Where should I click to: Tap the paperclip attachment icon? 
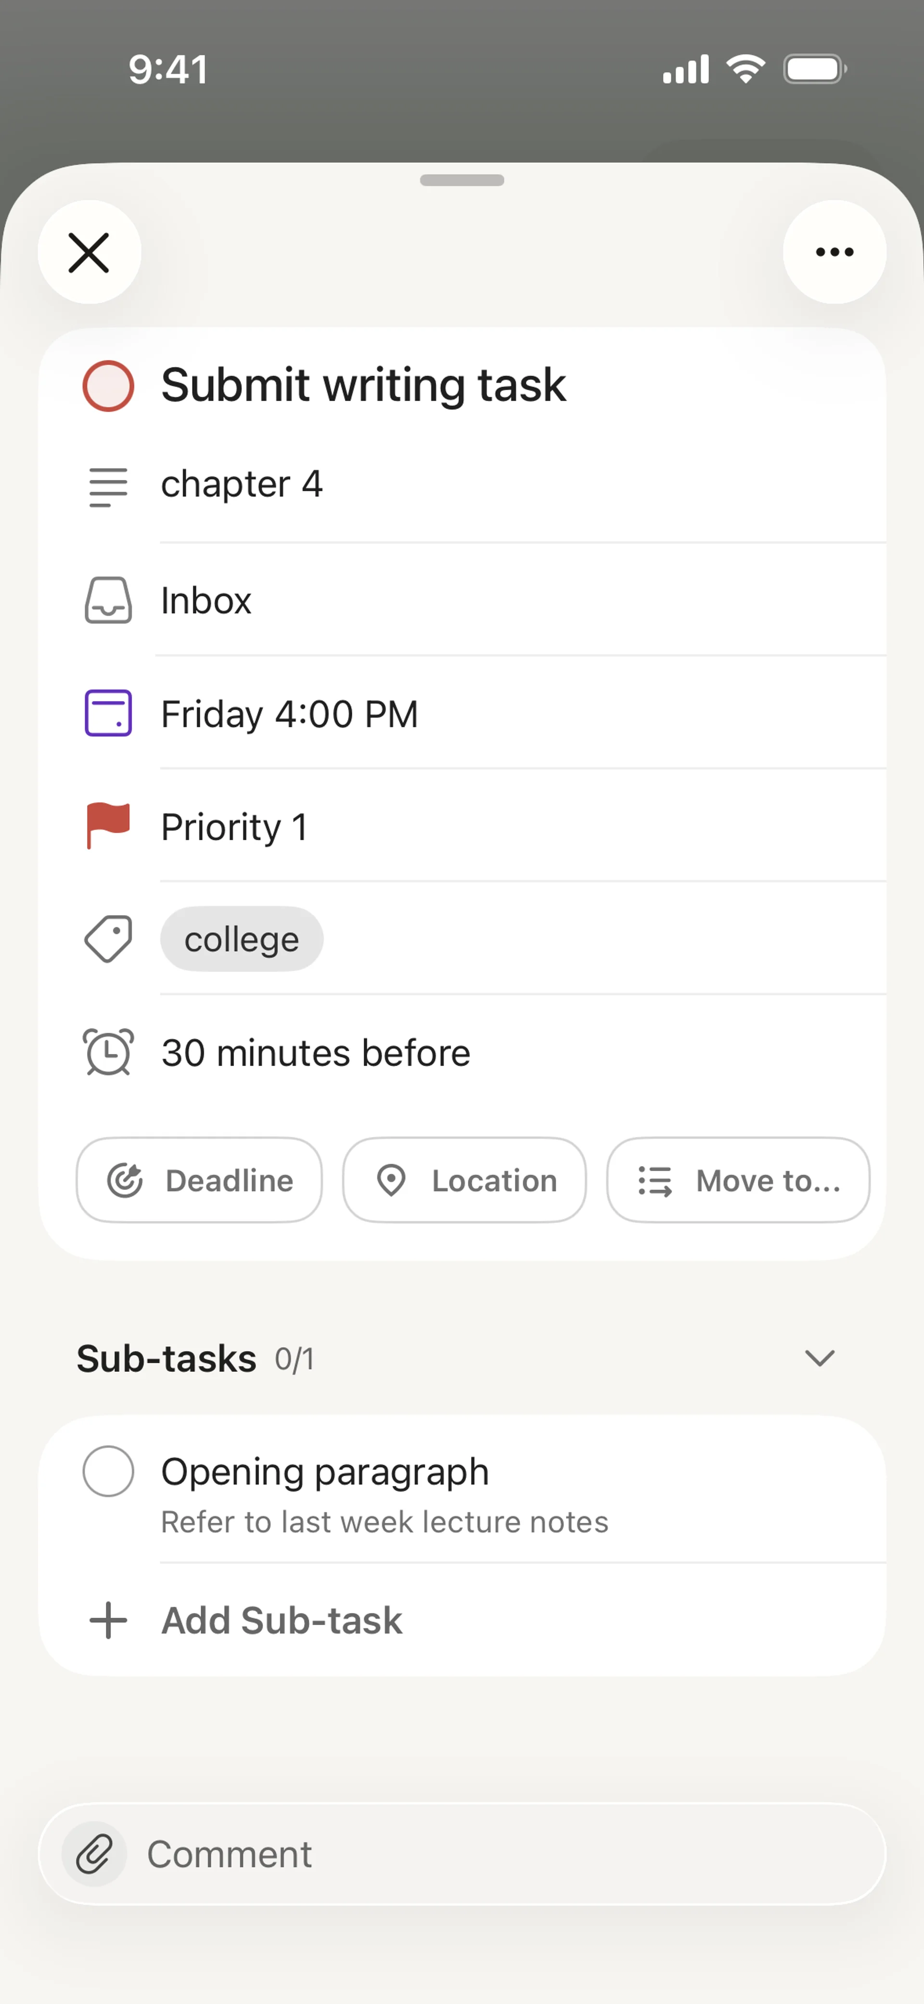94,1854
